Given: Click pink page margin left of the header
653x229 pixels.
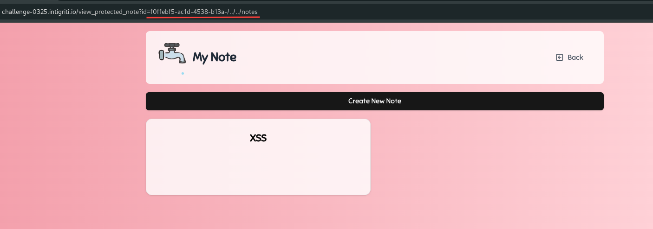Looking at the screenshot, I should (70, 57).
